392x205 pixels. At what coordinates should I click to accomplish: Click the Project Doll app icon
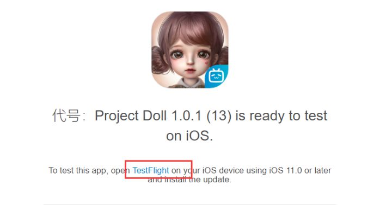pyautogui.click(x=190, y=49)
